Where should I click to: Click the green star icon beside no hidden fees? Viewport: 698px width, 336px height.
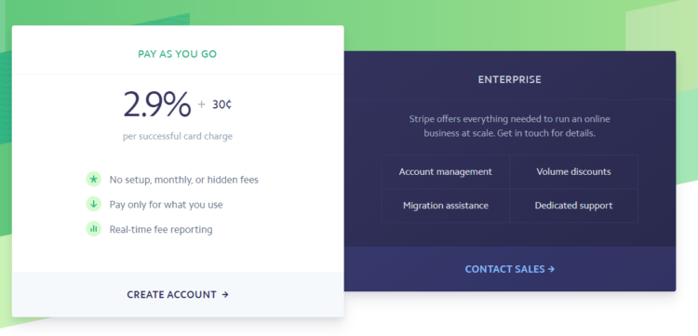[x=93, y=180]
